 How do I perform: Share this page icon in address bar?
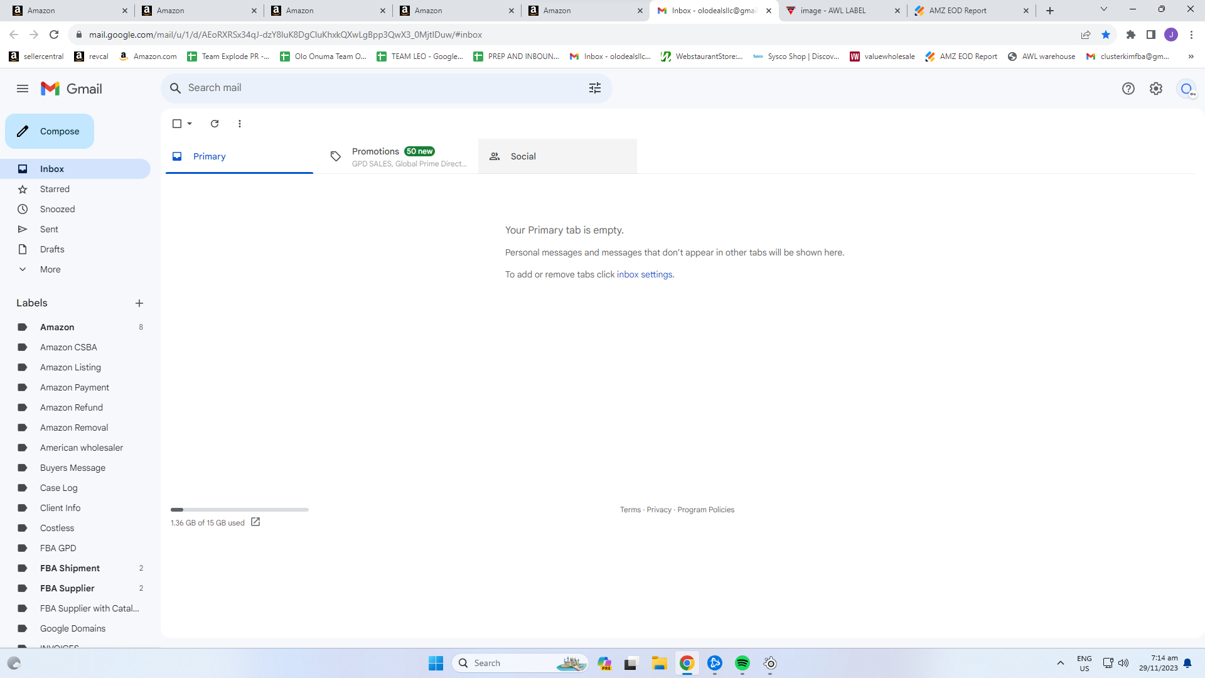pos(1086,35)
